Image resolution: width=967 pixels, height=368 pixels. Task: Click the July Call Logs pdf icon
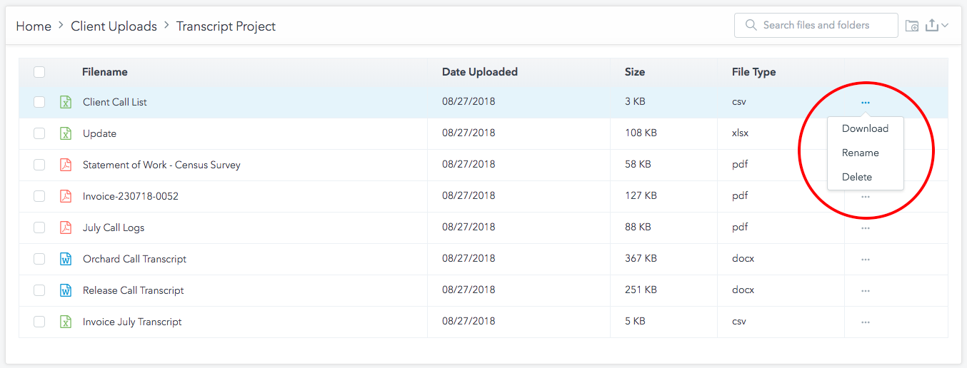[66, 228]
